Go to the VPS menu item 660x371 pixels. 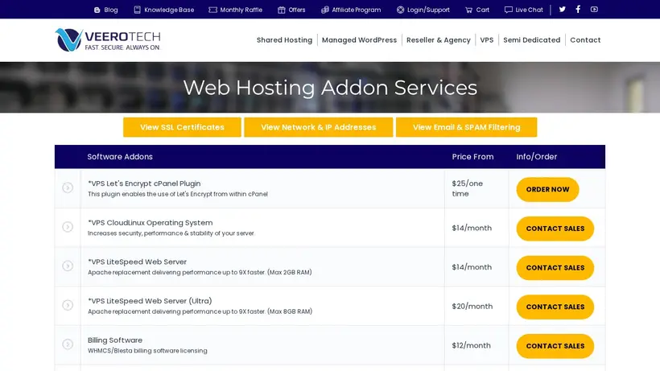tap(487, 40)
